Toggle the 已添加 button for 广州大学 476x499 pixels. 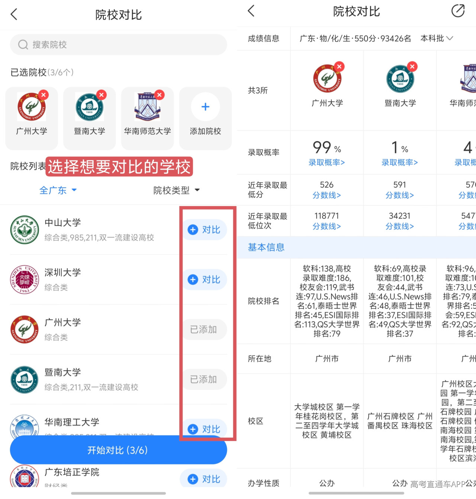pos(204,329)
